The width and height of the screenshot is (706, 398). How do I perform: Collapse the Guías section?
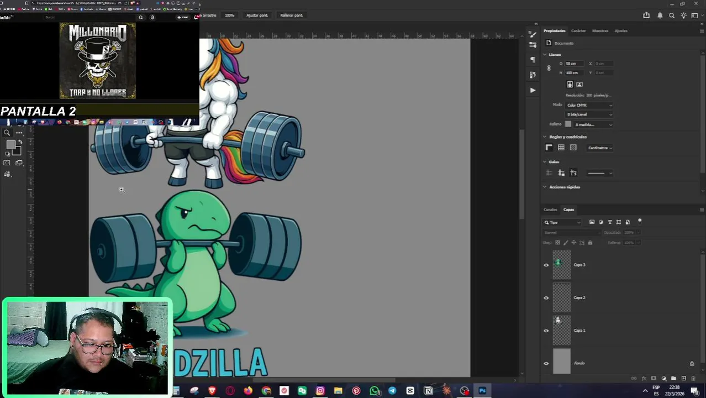545,162
